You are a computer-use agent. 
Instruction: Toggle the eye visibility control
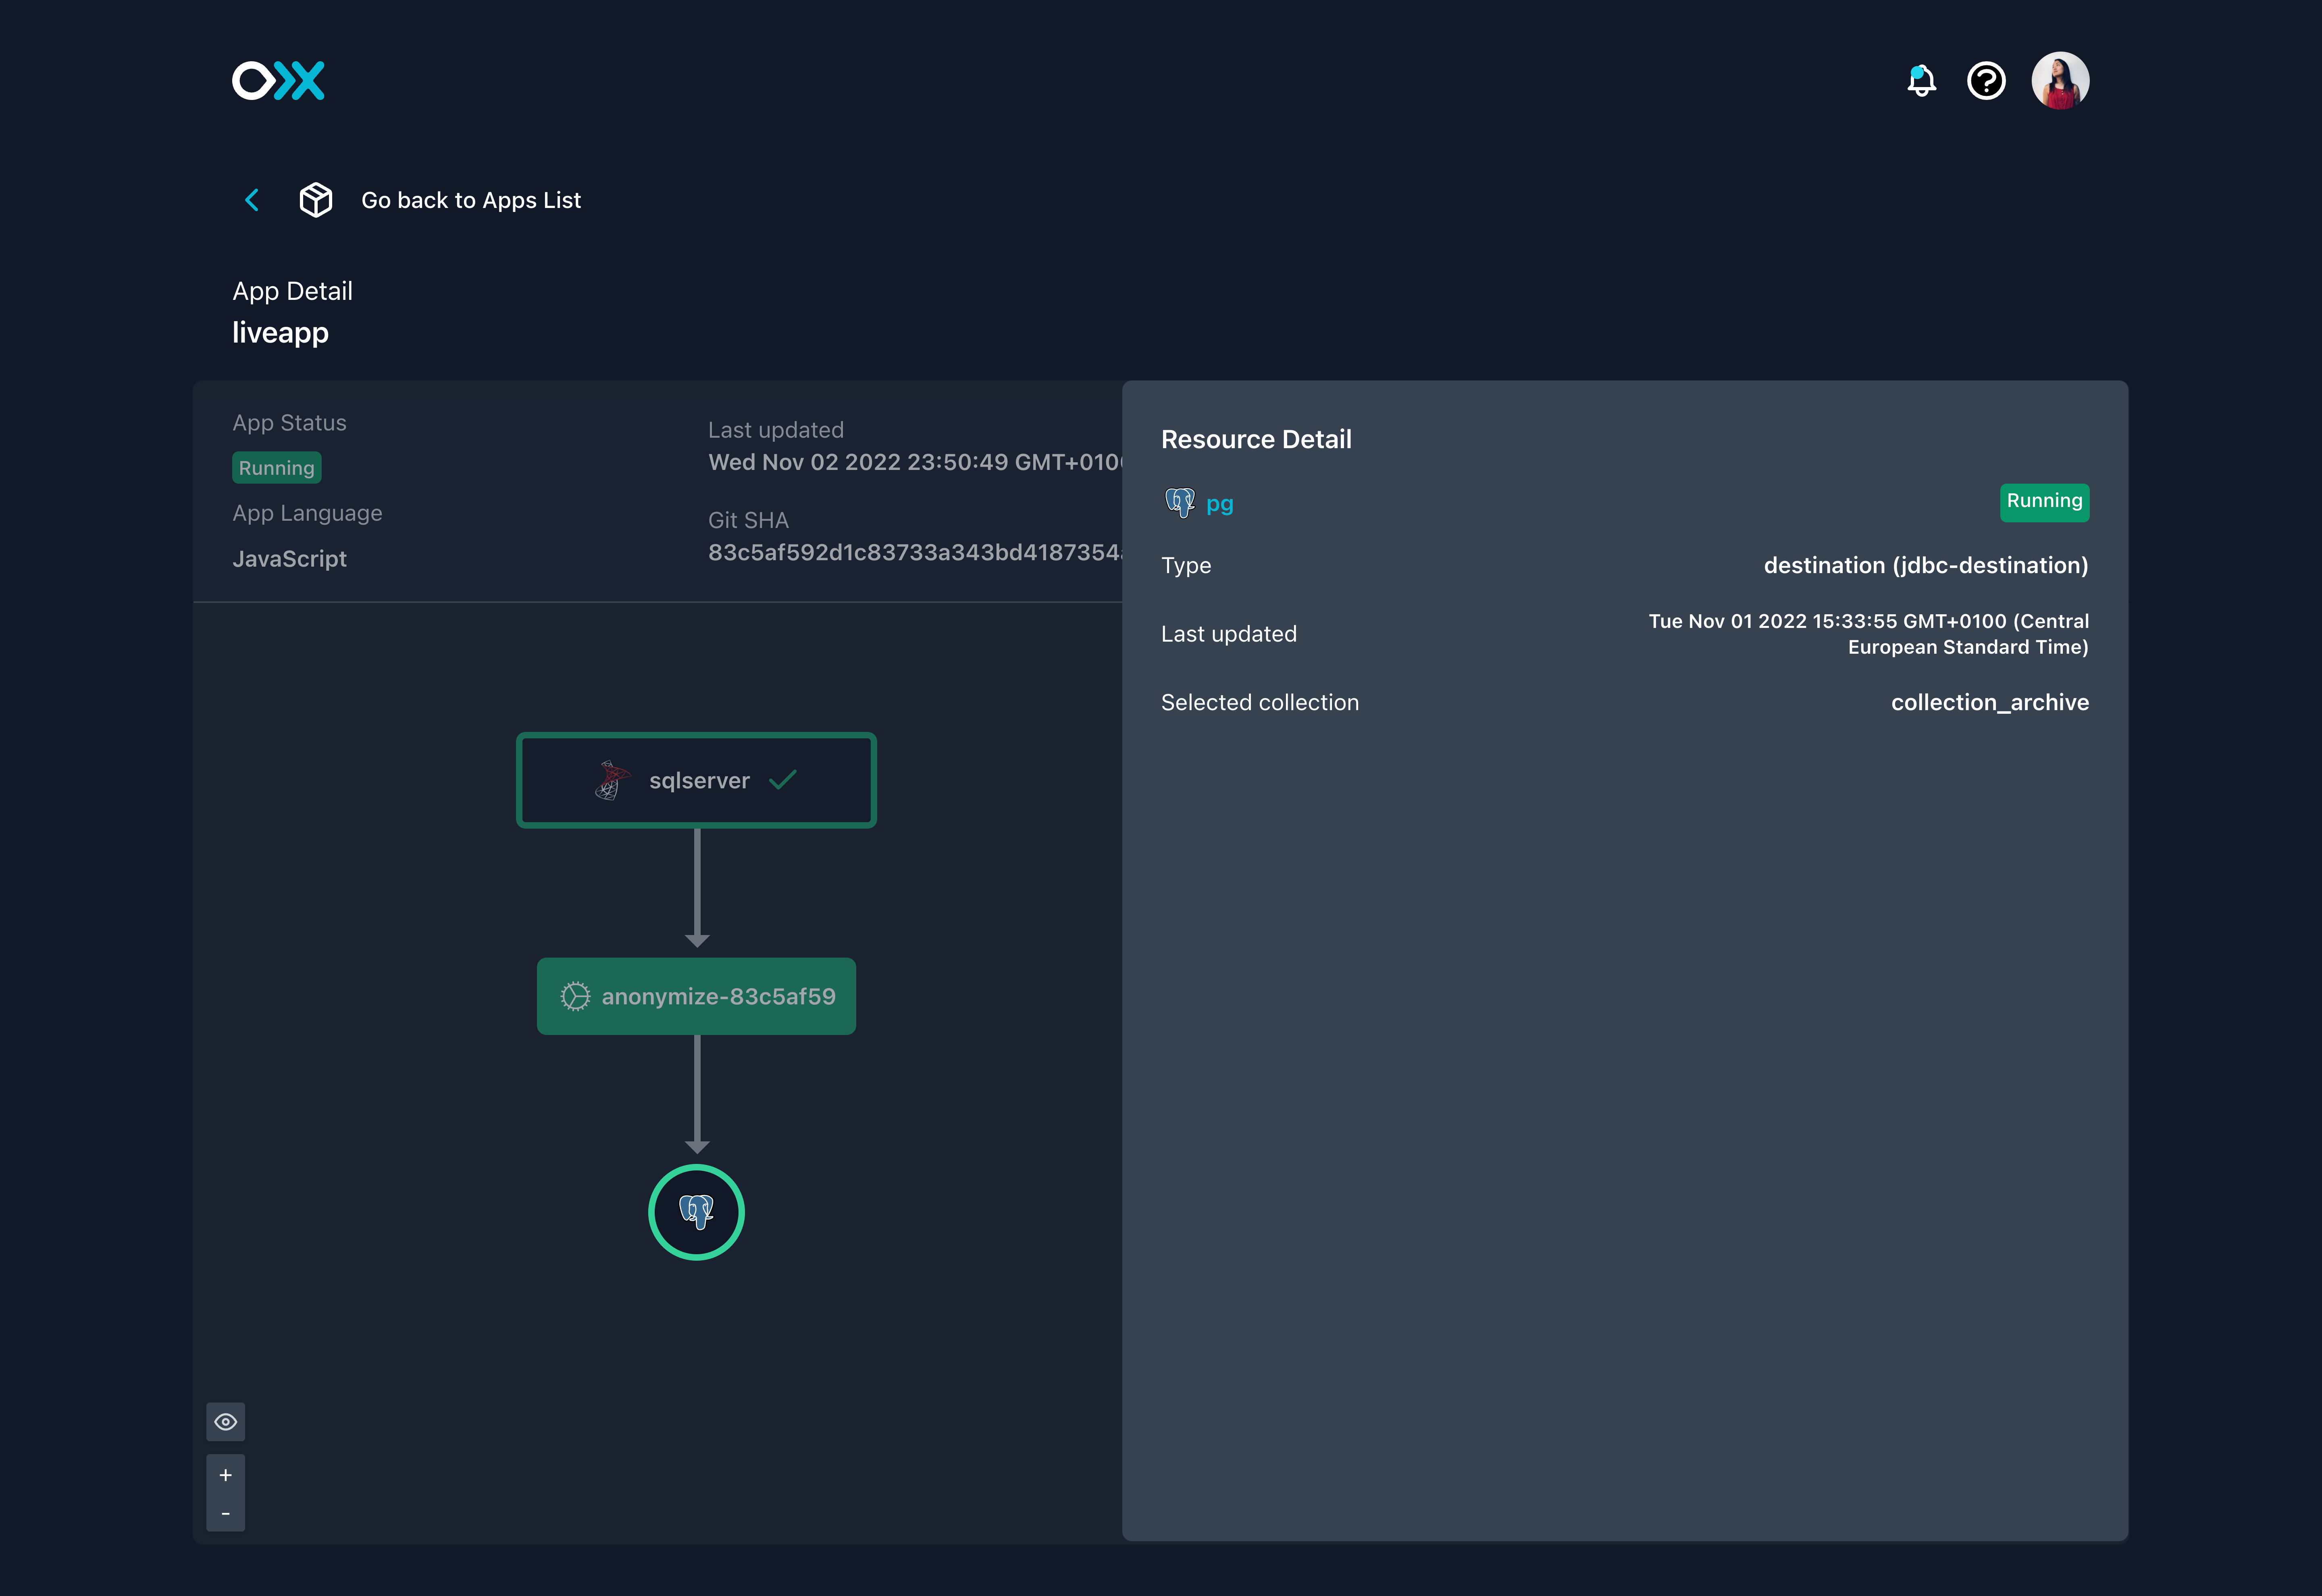(x=226, y=1422)
